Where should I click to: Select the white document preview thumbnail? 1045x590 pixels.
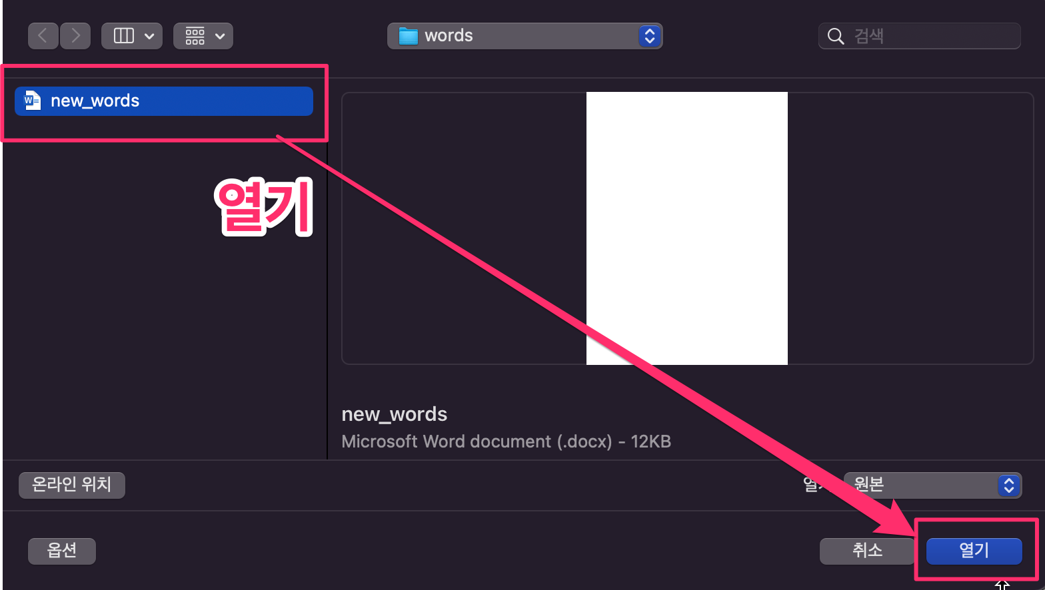[x=686, y=228]
